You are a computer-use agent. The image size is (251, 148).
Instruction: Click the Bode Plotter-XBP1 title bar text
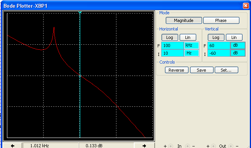25,6
